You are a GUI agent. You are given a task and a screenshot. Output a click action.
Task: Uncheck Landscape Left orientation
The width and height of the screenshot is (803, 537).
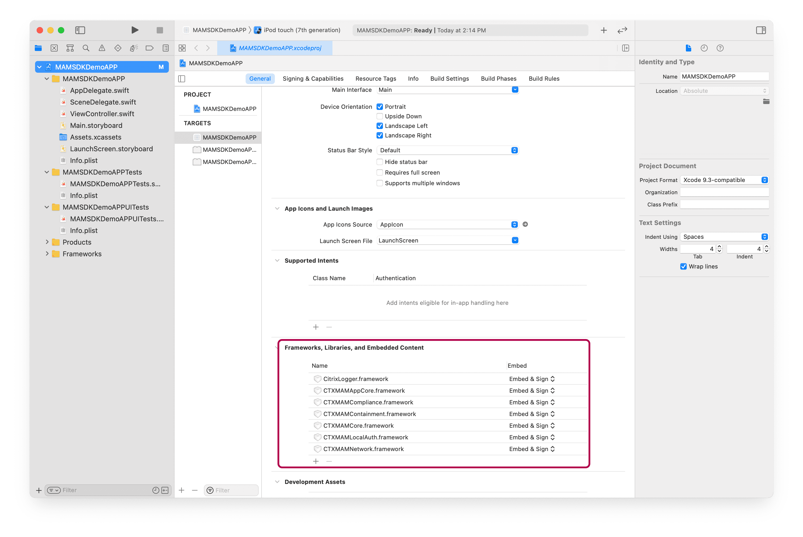(380, 126)
